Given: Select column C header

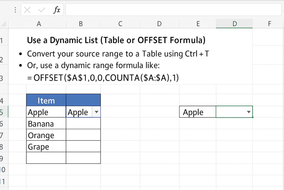Looking at the screenshot, I should (x=120, y=24).
